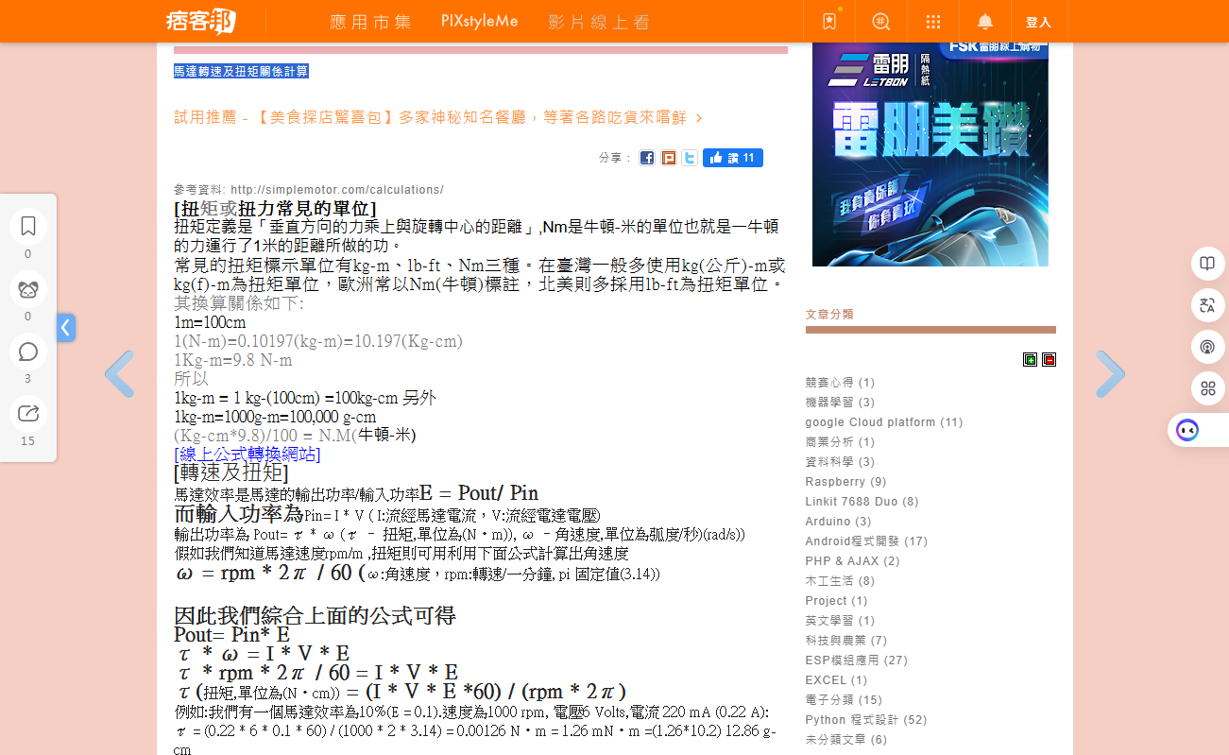Screen dimensions: 1229x755
Task: Open the hashtag search icon in header
Action: [880, 21]
